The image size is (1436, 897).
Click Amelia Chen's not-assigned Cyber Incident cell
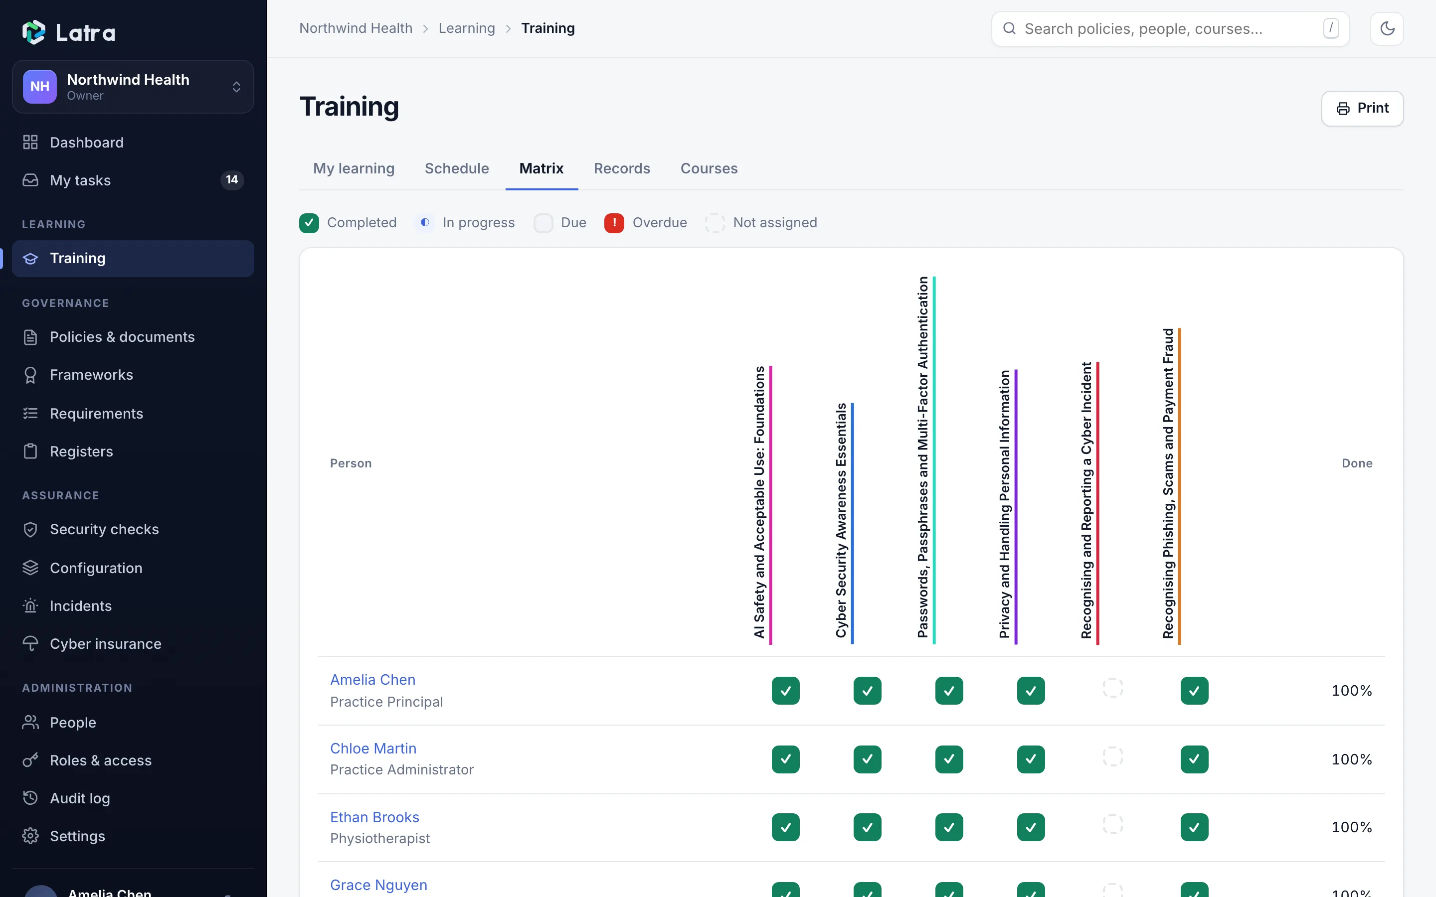pos(1112,688)
